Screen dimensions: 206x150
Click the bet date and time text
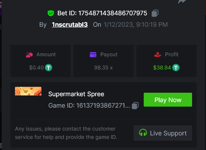coord(136,25)
